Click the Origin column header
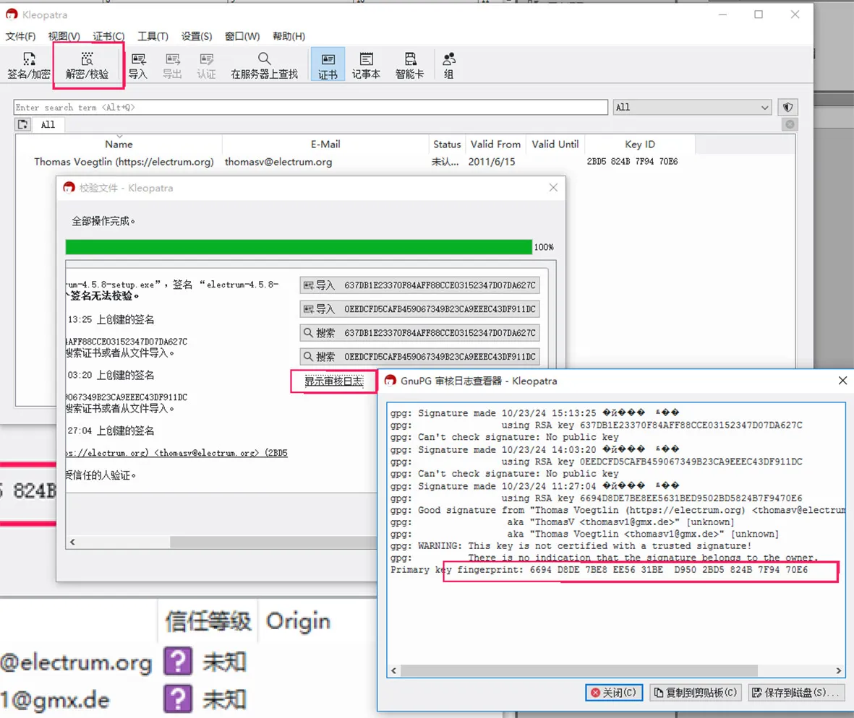The width and height of the screenshot is (854, 718). [x=298, y=620]
